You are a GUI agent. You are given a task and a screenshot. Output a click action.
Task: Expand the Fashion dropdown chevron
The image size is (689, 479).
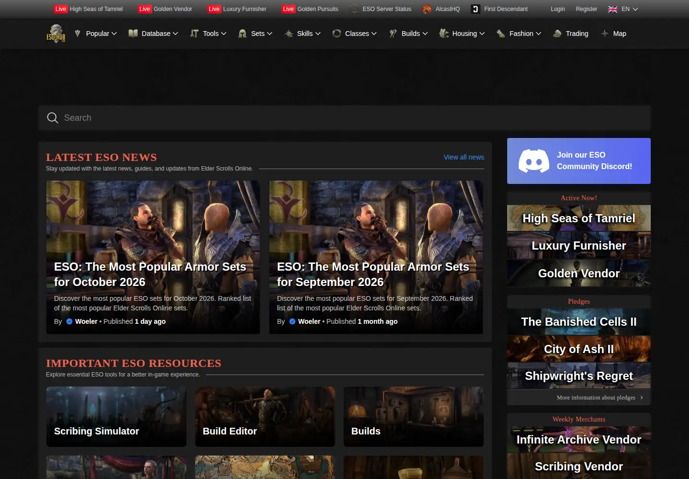tap(538, 34)
